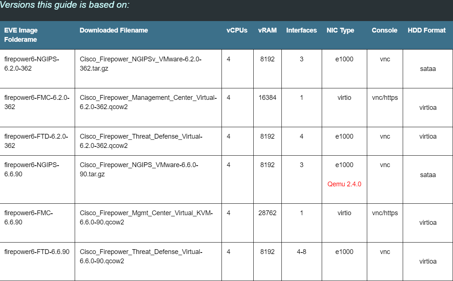Select vRAM 8192 in the NGIPS-6.2.0-362 row

[267, 59]
